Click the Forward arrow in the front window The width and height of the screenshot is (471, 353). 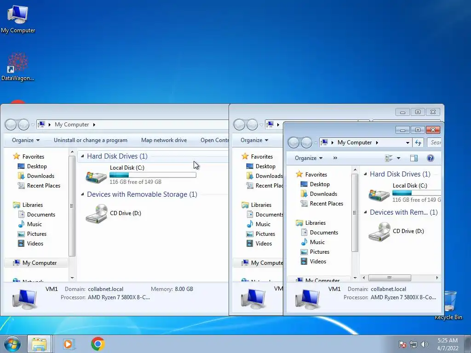click(x=307, y=142)
